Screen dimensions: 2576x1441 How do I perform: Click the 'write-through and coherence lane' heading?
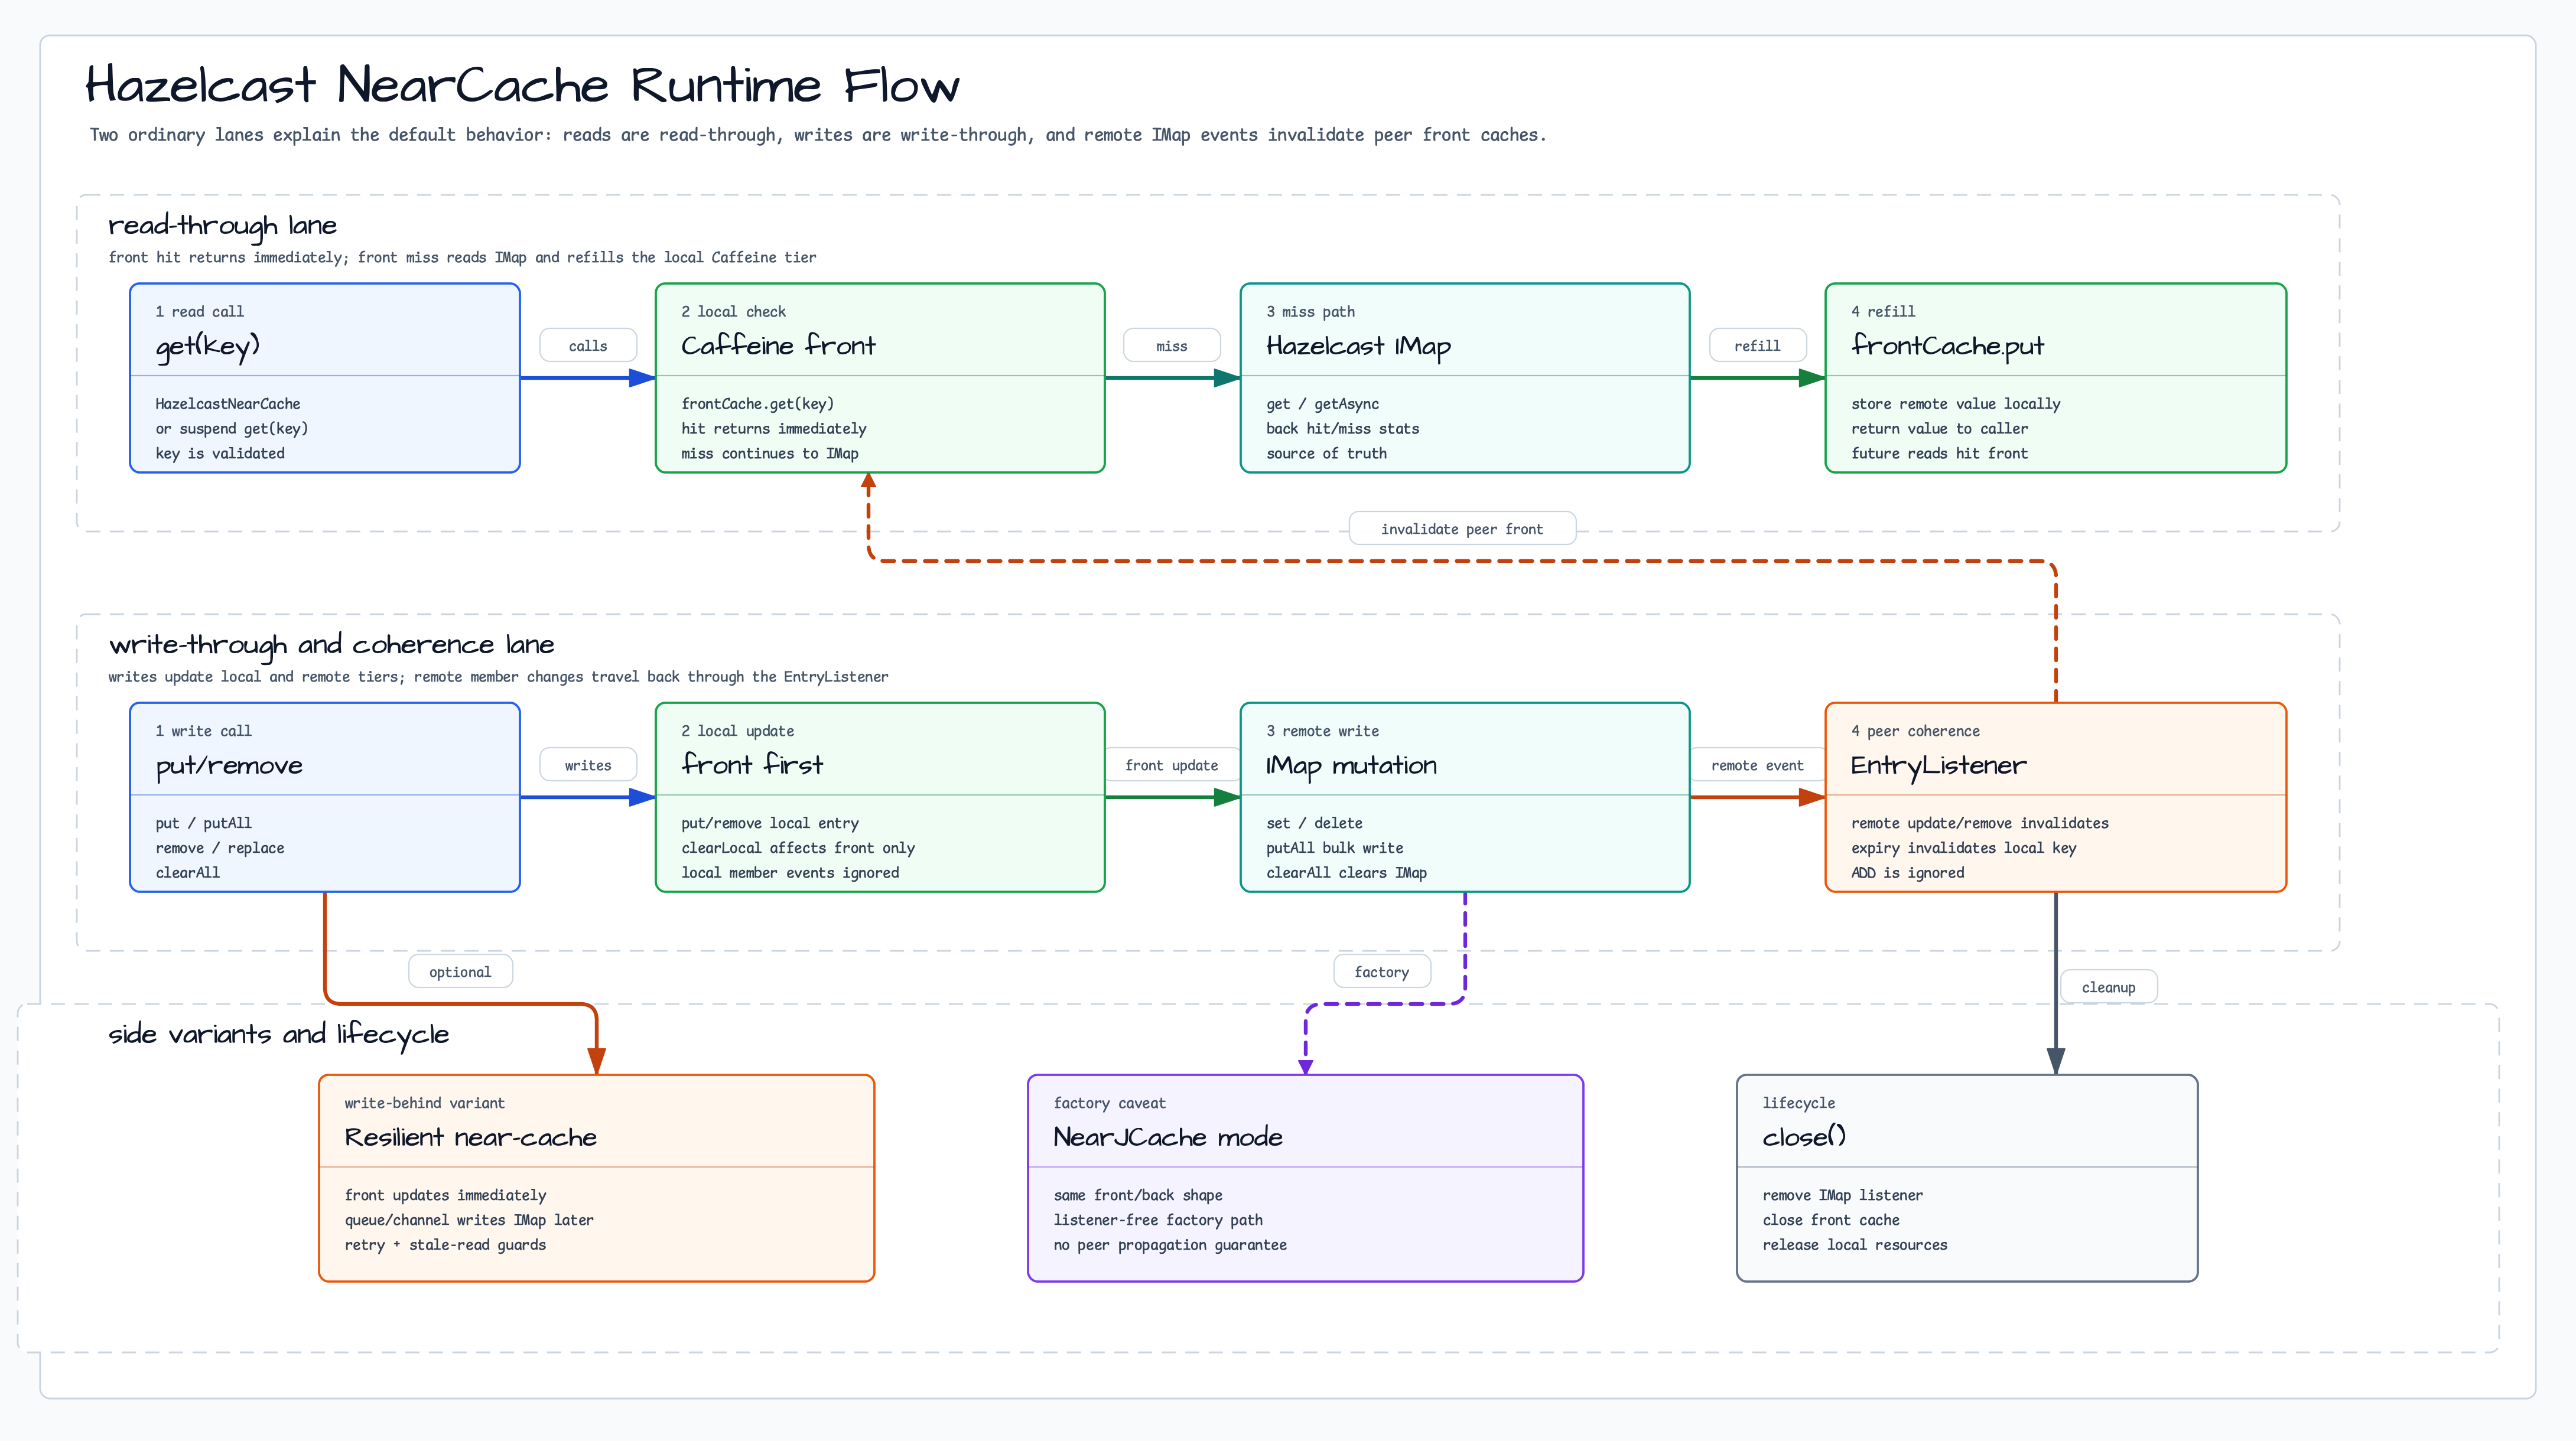point(331,645)
